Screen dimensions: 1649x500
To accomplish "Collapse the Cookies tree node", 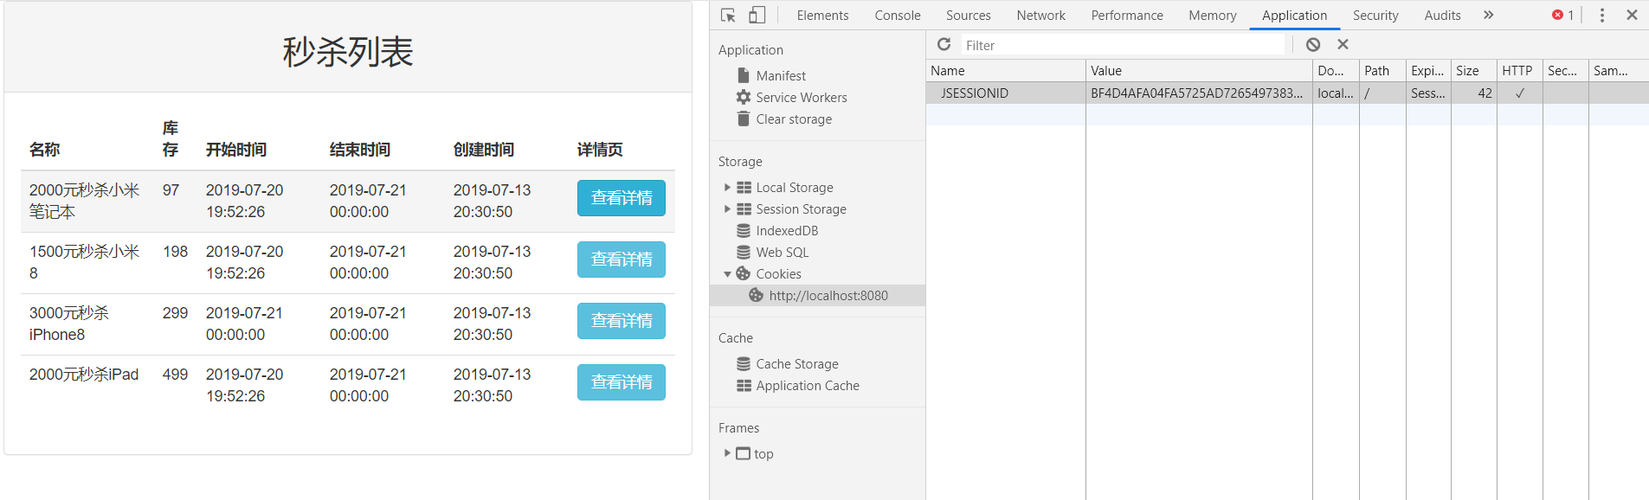I will [x=727, y=274].
